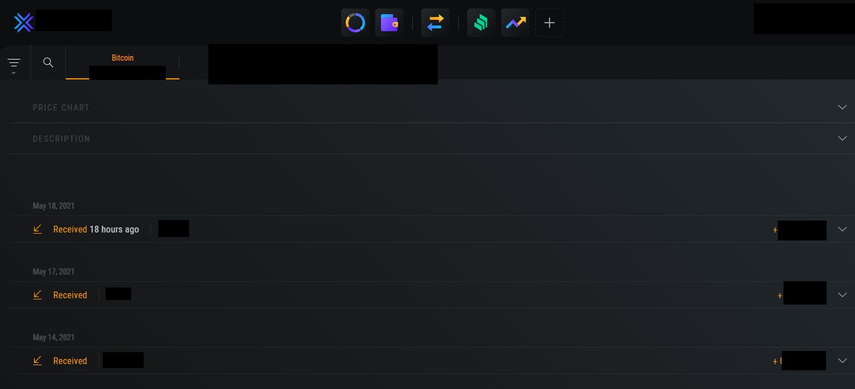Click the plus icon to add app
The height and width of the screenshot is (389, 855).
coord(550,23)
